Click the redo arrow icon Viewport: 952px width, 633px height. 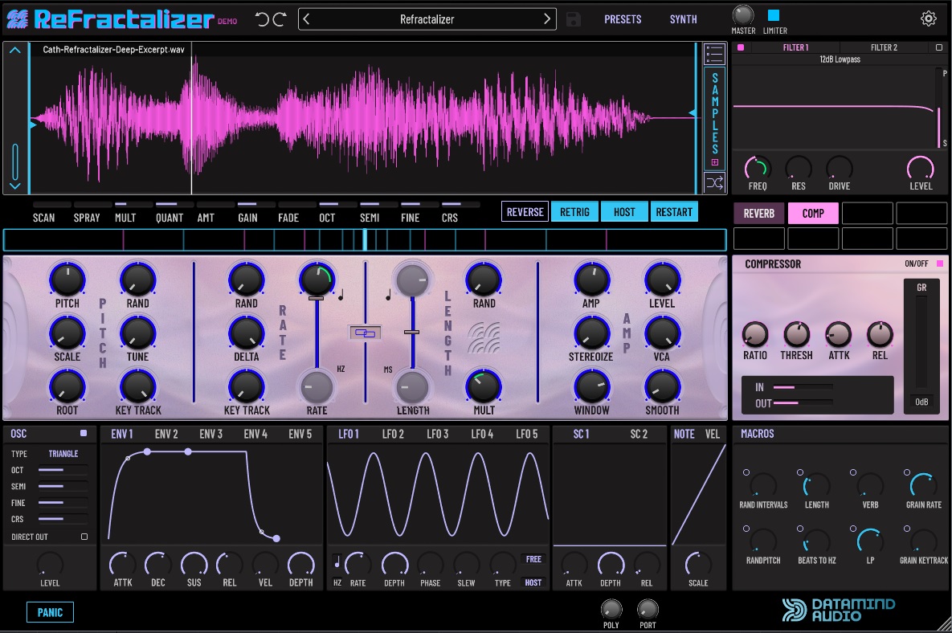pos(280,19)
